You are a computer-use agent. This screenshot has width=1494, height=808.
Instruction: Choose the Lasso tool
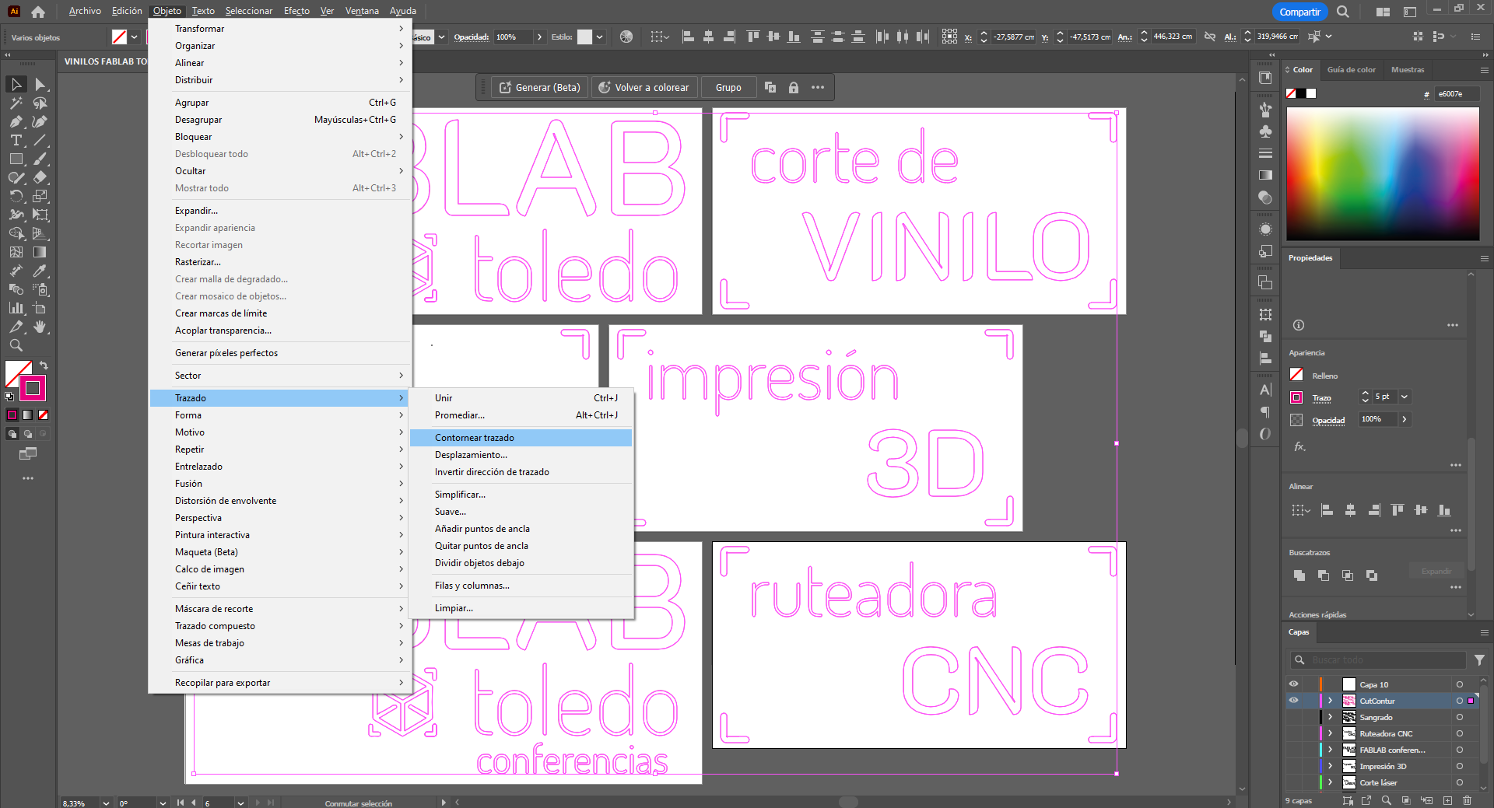tap(40, 103)
